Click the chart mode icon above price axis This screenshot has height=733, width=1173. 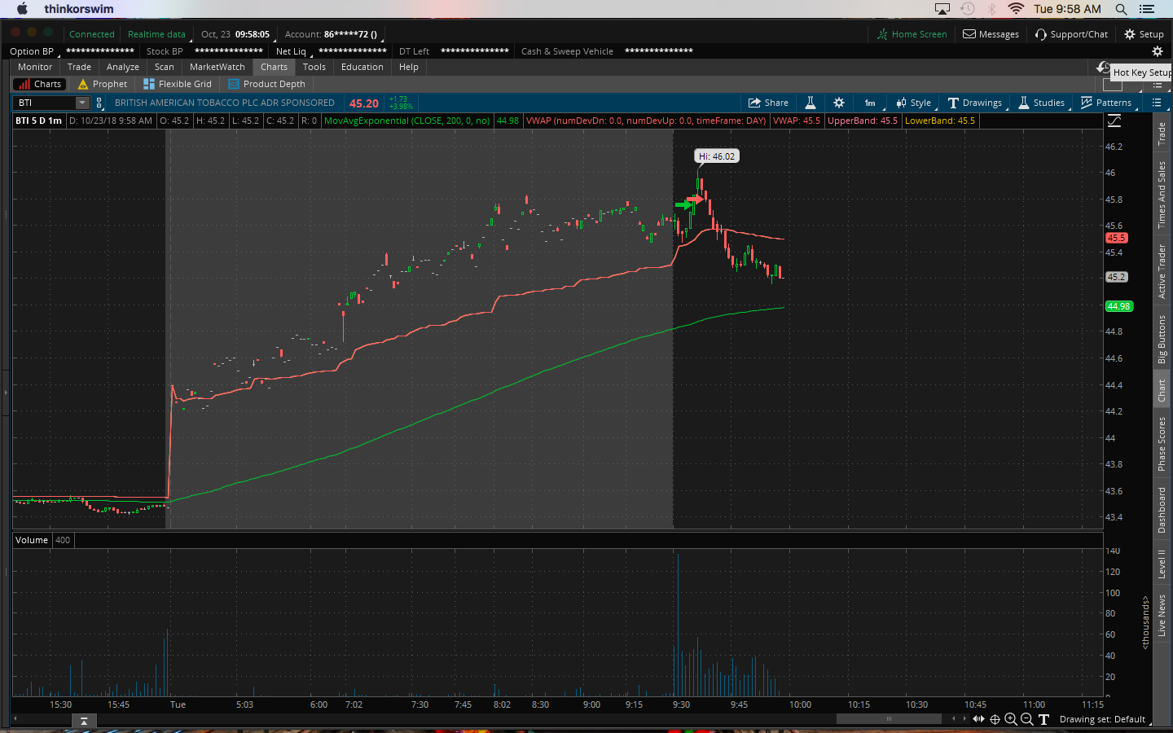pyautogui.click(x=1114, y=121)
